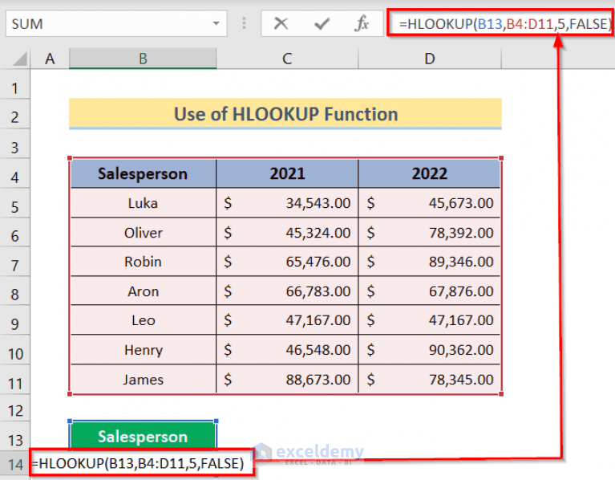Click the 34,543.00 value for Luka

tap(287, 203)
